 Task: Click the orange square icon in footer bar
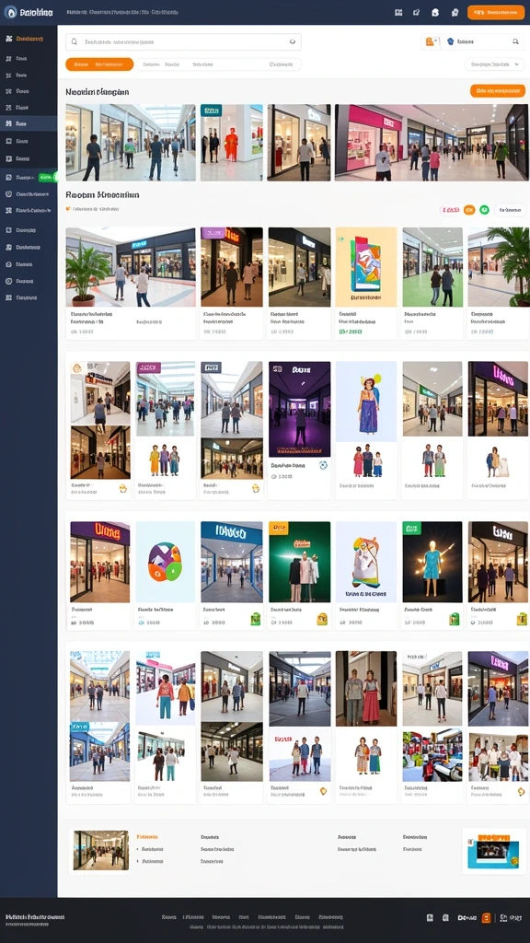pos(486,918)
